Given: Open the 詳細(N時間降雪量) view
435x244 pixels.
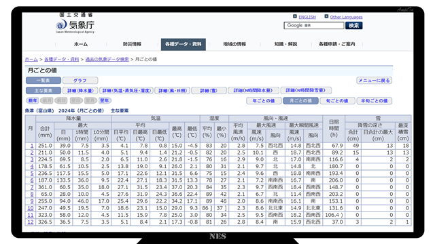Looking at the screenshot, I should pos(306,90).
